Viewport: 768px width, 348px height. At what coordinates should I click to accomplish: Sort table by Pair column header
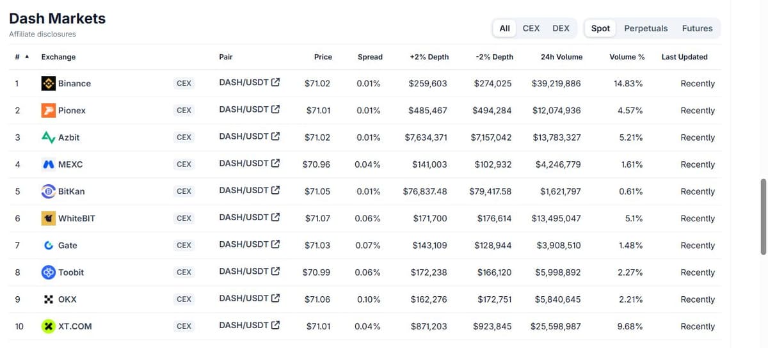click(225, 57)
